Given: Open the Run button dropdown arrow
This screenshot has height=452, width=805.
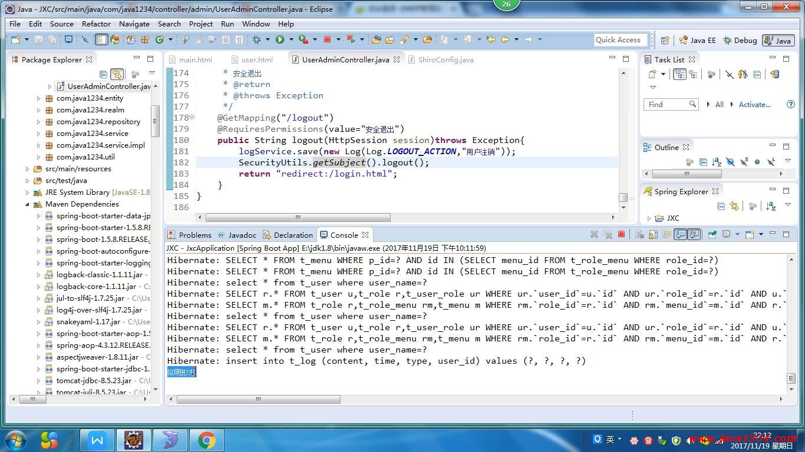Looking at the screenshot, I should 291,39.
